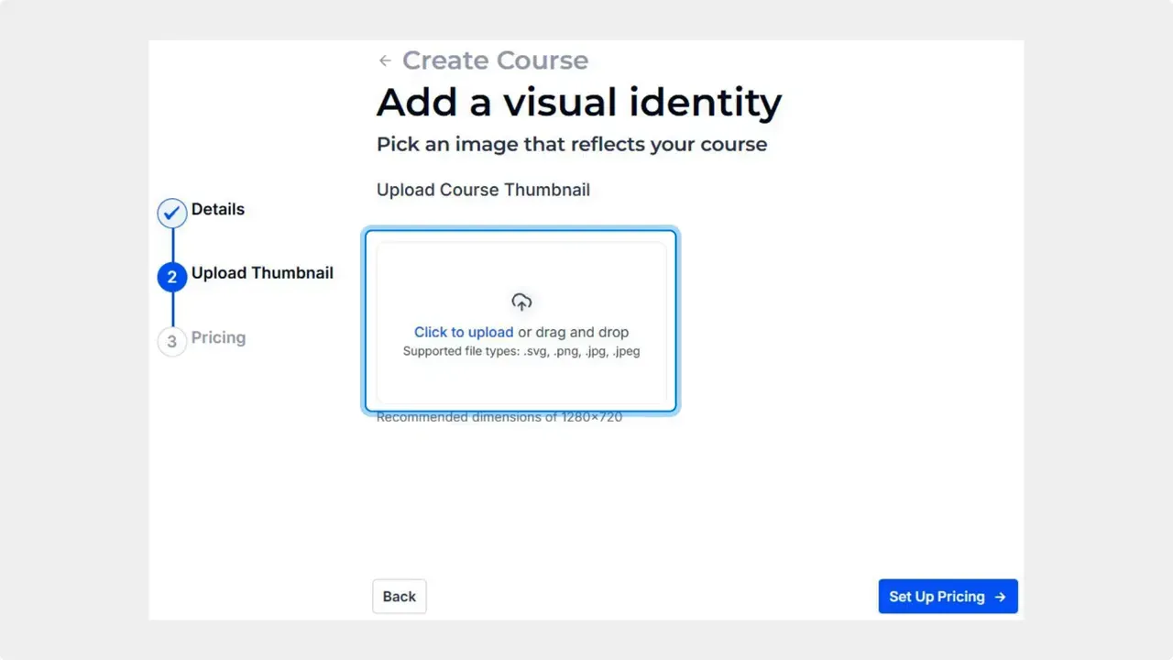The width and height of the screenshot is (1173, 660).
Task: Click the Back button
Action: (x=399, y=596)
